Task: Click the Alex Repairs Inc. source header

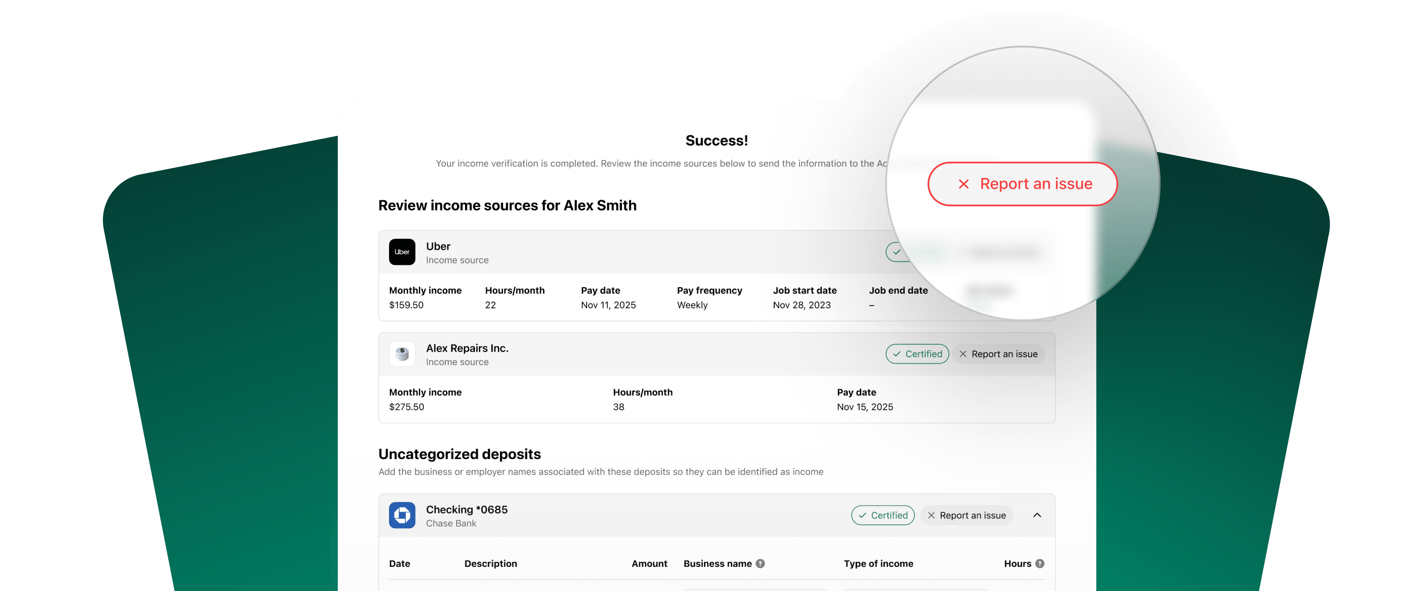Action: [466, 348]
